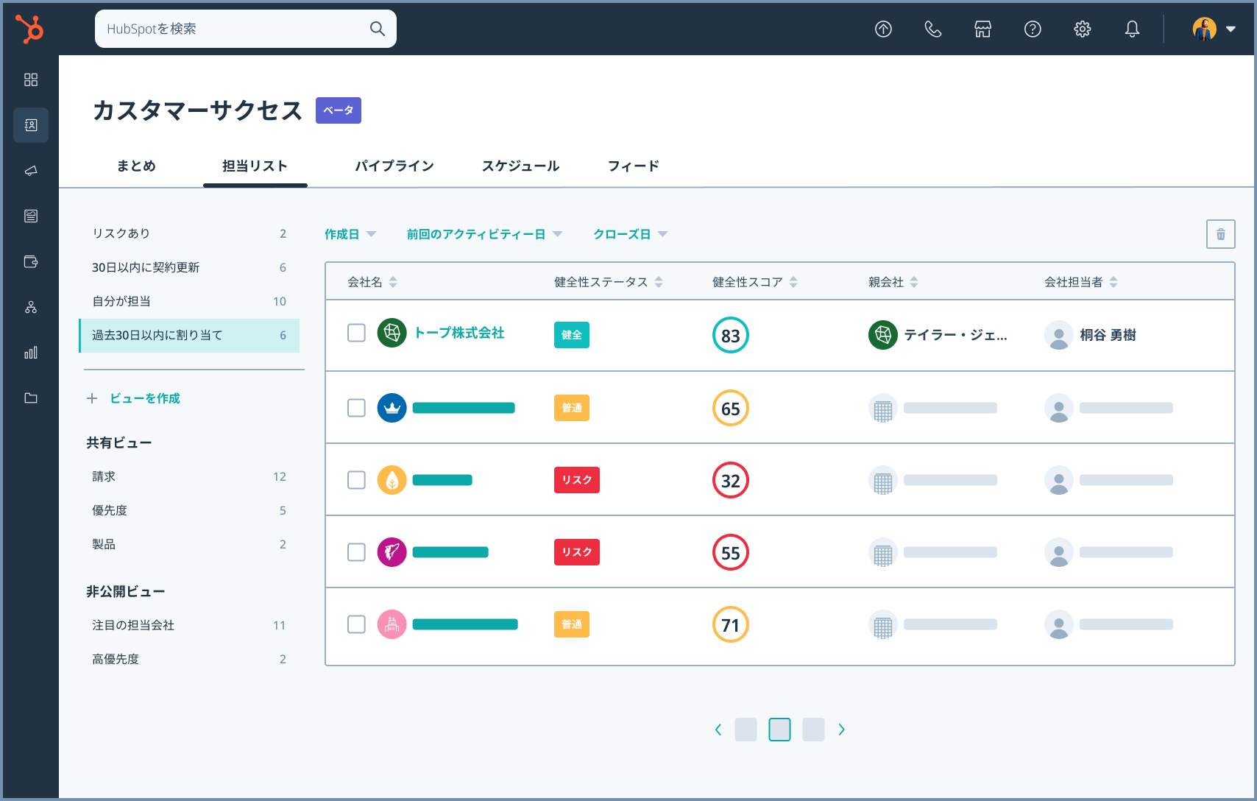Open the marketplace store icon
This screenshot has width=1257, height=801.
982,29
